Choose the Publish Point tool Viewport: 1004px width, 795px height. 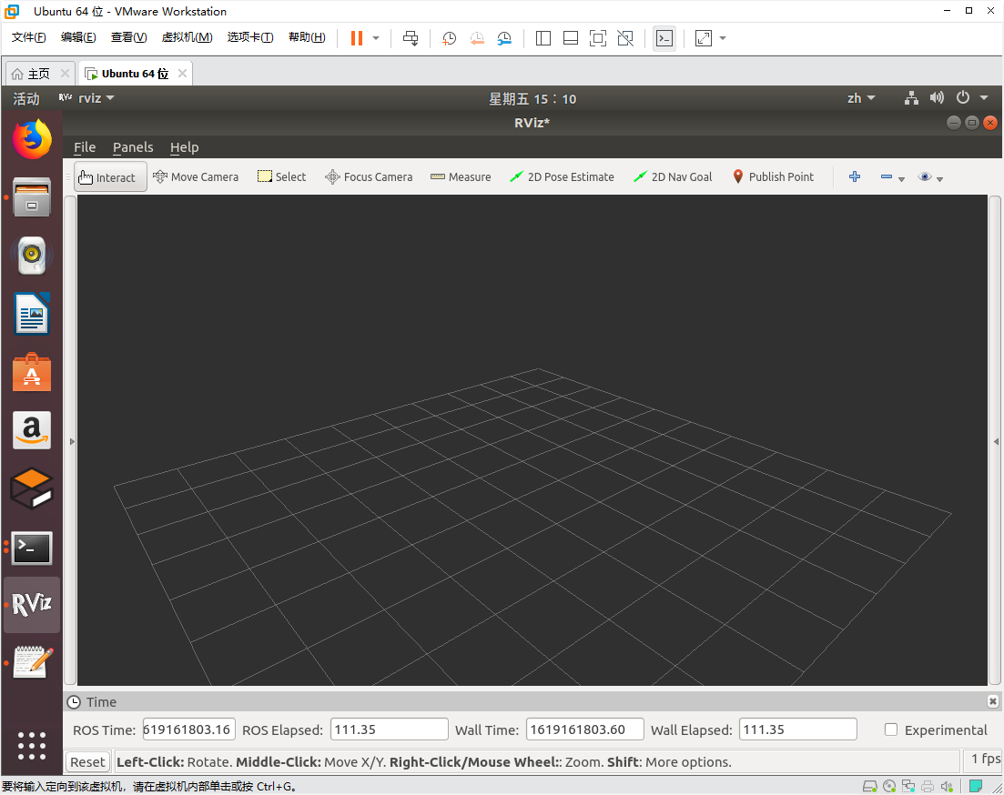click(x=773, y=177)
